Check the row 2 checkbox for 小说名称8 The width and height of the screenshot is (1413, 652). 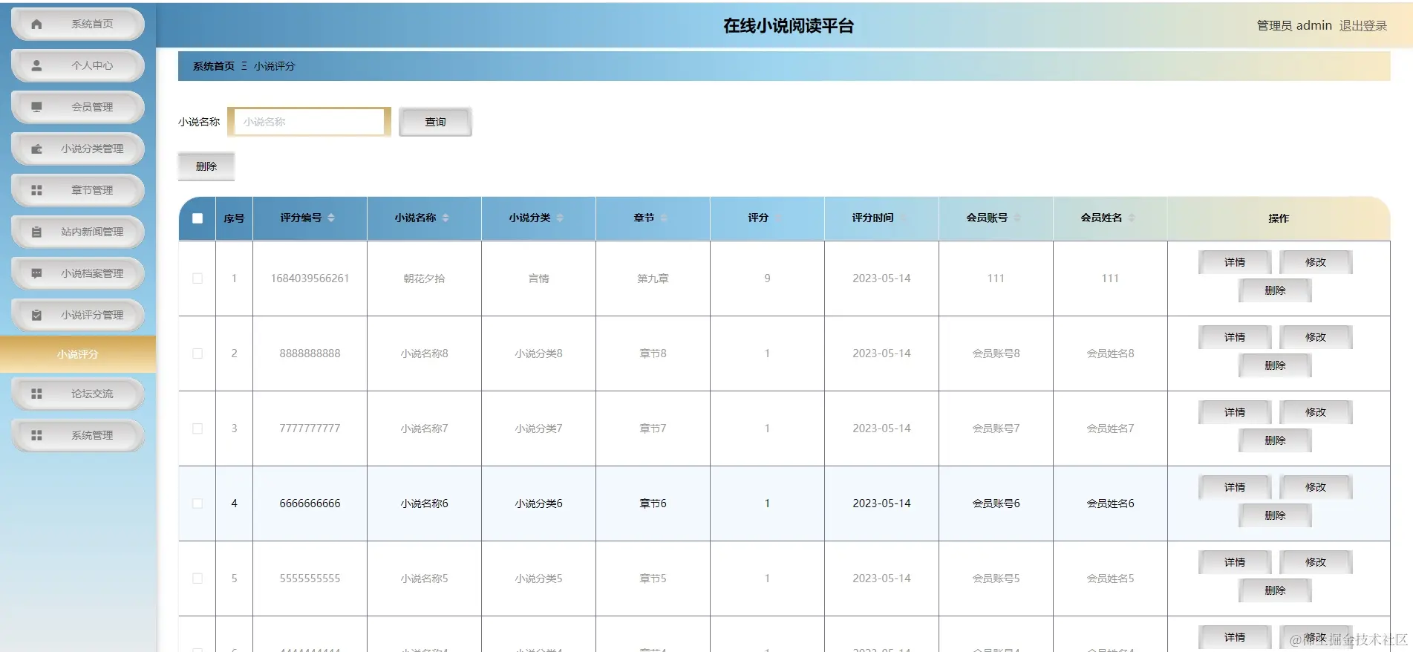(198, 353)
